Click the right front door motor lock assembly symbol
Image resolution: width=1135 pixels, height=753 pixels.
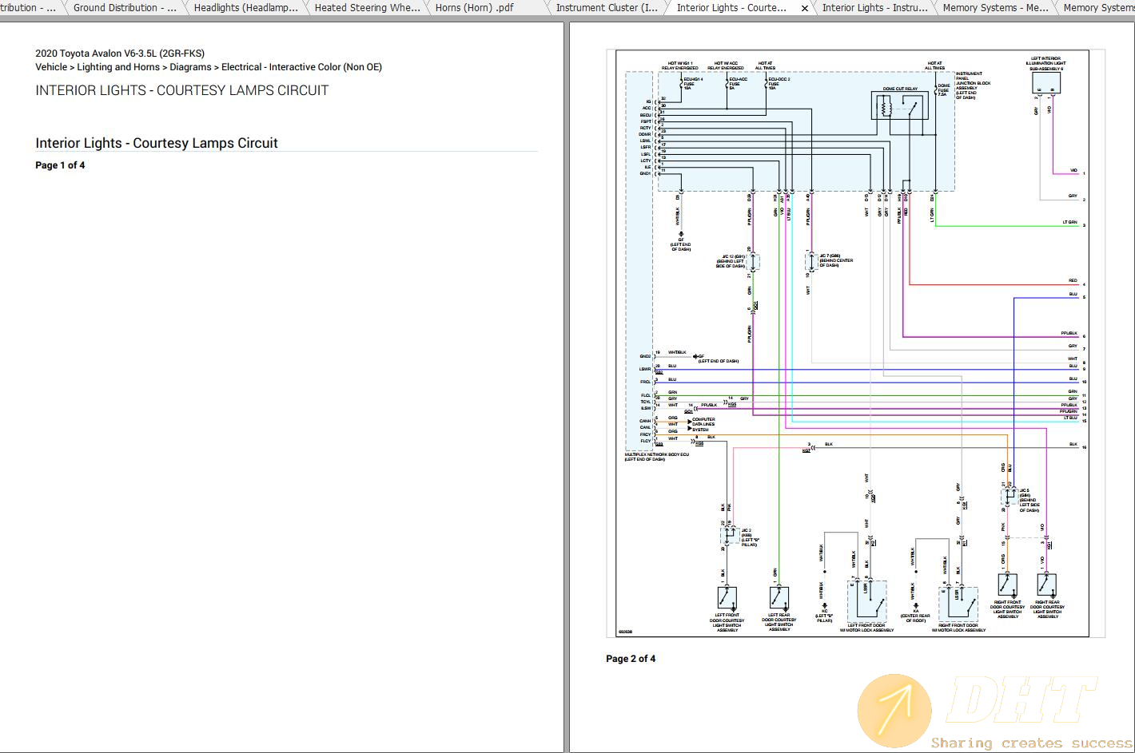click(x=958, y=606)
